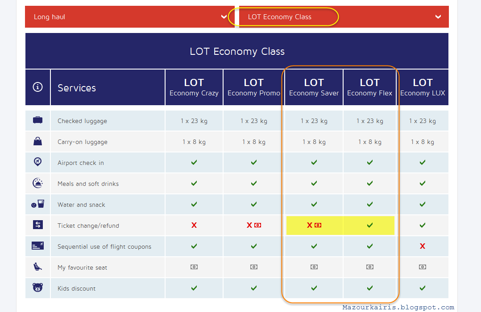Click the red X in Economy LUX coupons row
The height and width of the screenshot is (312, 481).
pyautogui.click(x=423, y=246)
